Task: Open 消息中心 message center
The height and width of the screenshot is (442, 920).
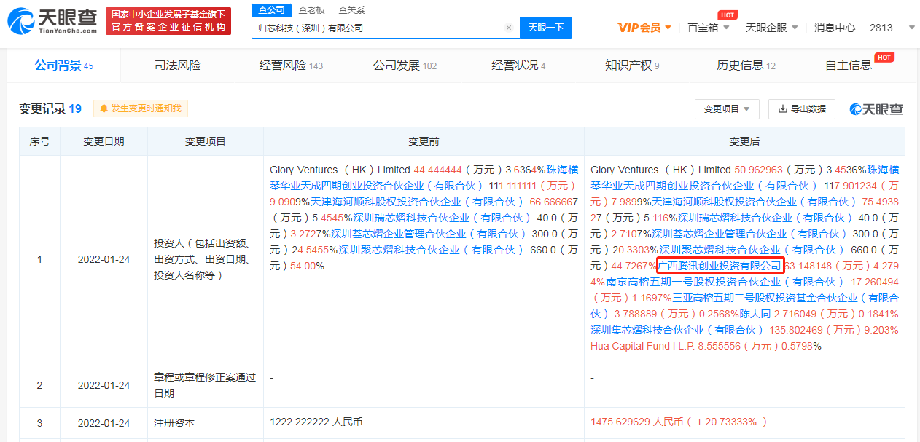Action: tap(834, 28)
